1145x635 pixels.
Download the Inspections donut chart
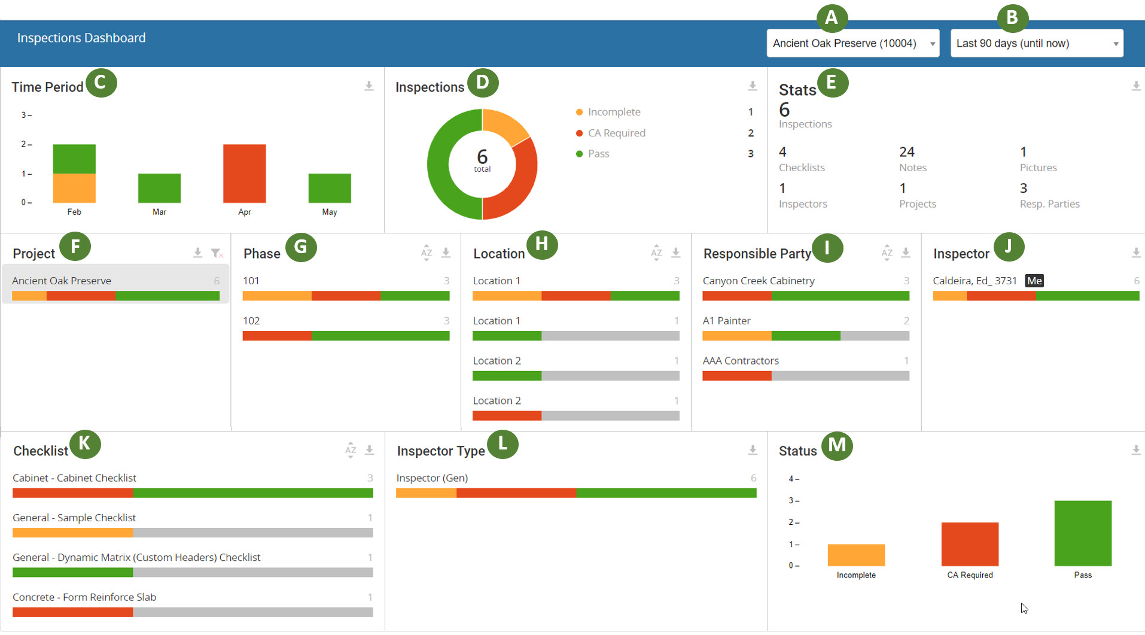coord(753,86)
